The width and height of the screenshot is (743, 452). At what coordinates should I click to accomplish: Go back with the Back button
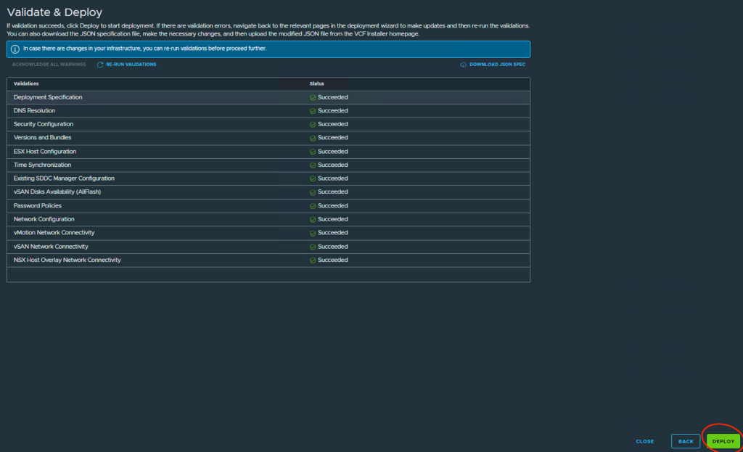tap(686, 441)
